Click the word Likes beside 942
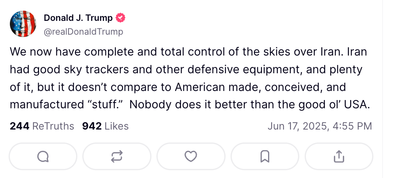The height and width of the screenshot is (178, 395). coord(116,126)
